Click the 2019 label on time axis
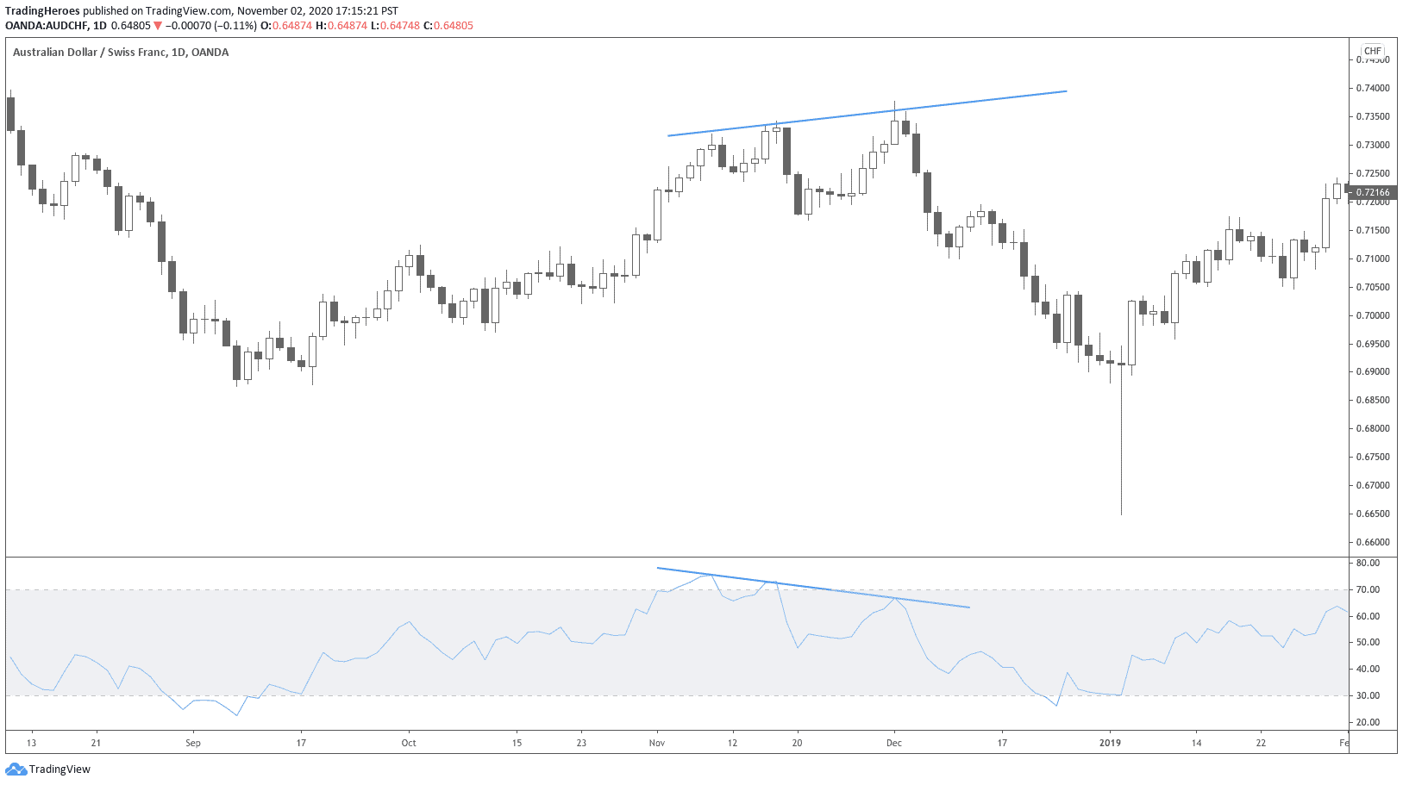The height and width of the screenshot is (785, 1403). pyautogui.click(x=1110, y=743)
